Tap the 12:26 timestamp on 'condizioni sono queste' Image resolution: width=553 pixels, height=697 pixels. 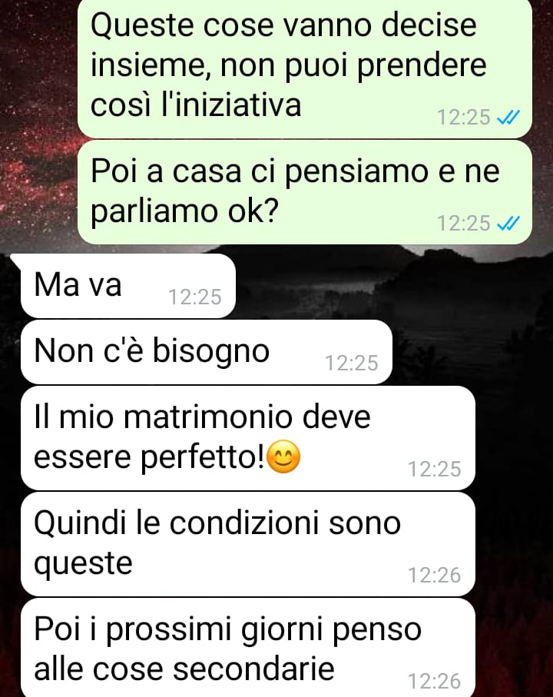[x=435, y=576]
